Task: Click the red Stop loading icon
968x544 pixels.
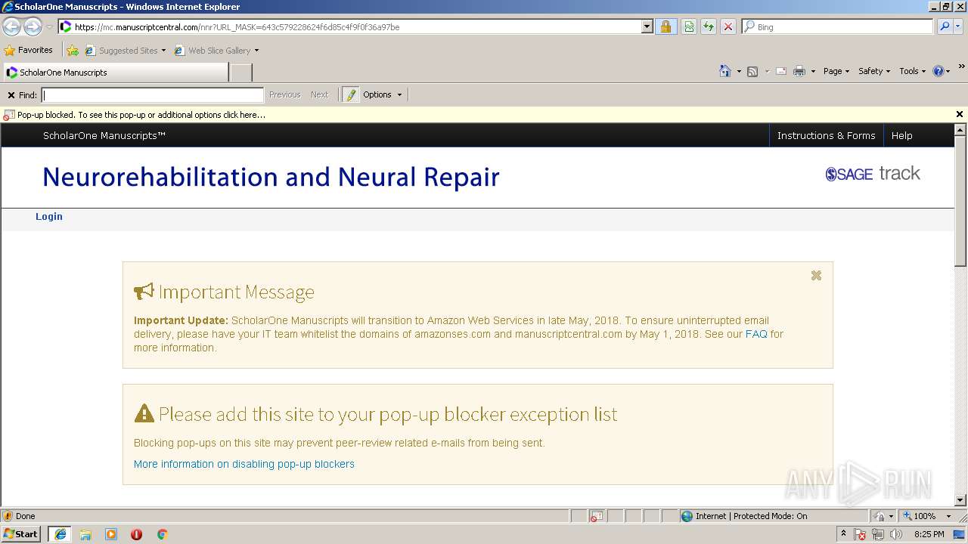Action: (x=728, y=27)
